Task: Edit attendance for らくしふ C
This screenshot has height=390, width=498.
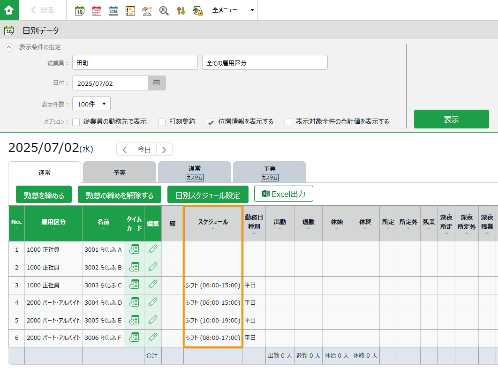Action: point(153,284)
